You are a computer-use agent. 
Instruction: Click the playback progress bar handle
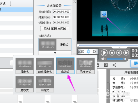[78, 45]
